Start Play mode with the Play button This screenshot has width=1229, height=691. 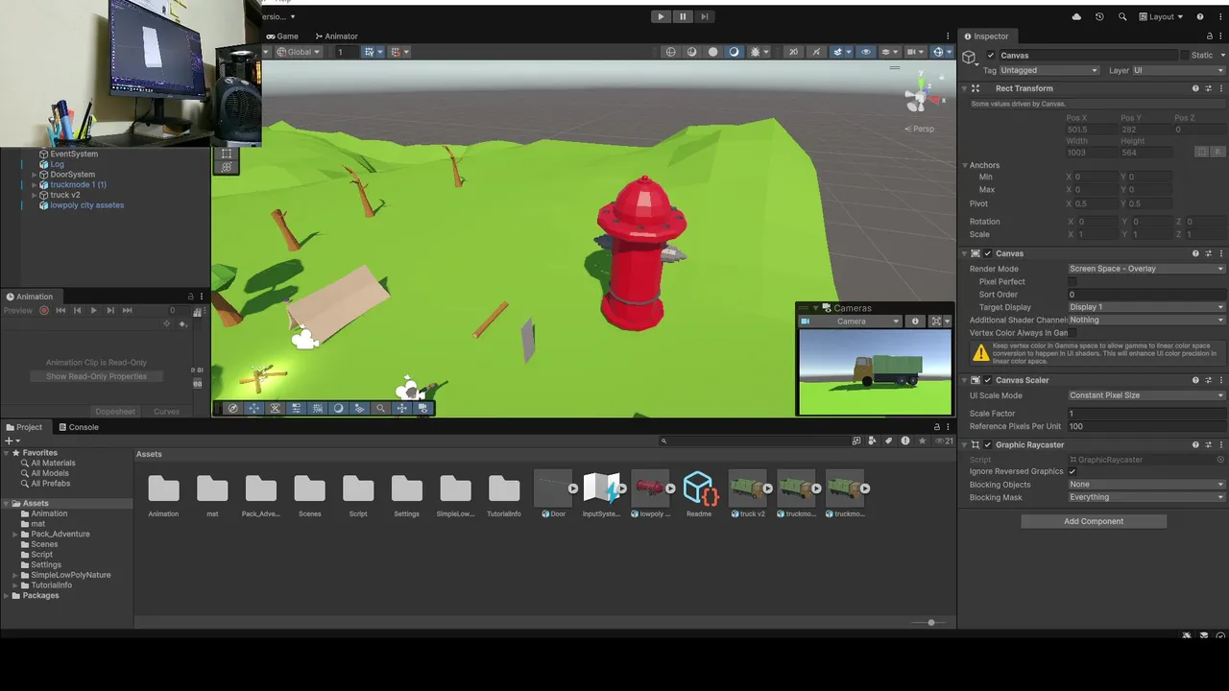pyautogui.click(x=661, y=16)
